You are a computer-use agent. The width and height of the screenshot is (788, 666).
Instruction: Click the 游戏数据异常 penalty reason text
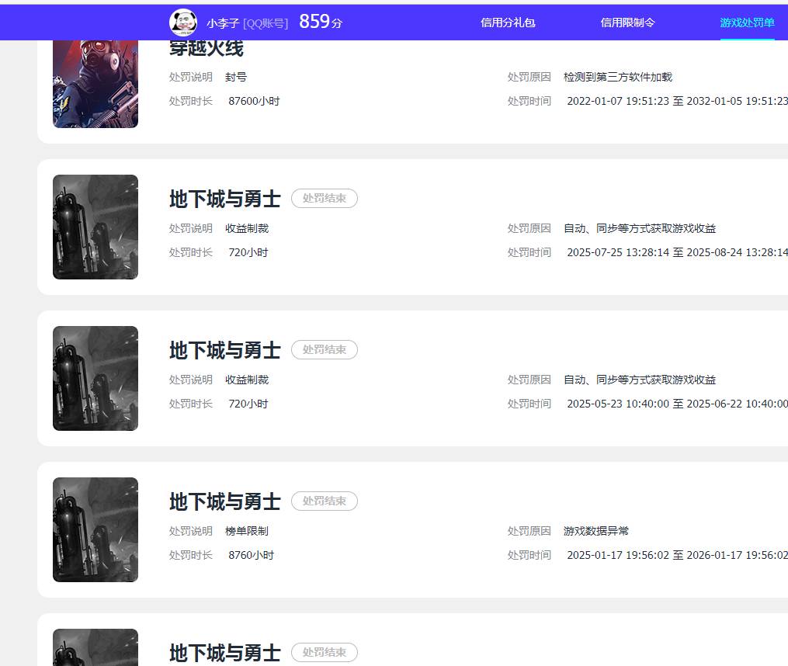(x=595, y=531)
